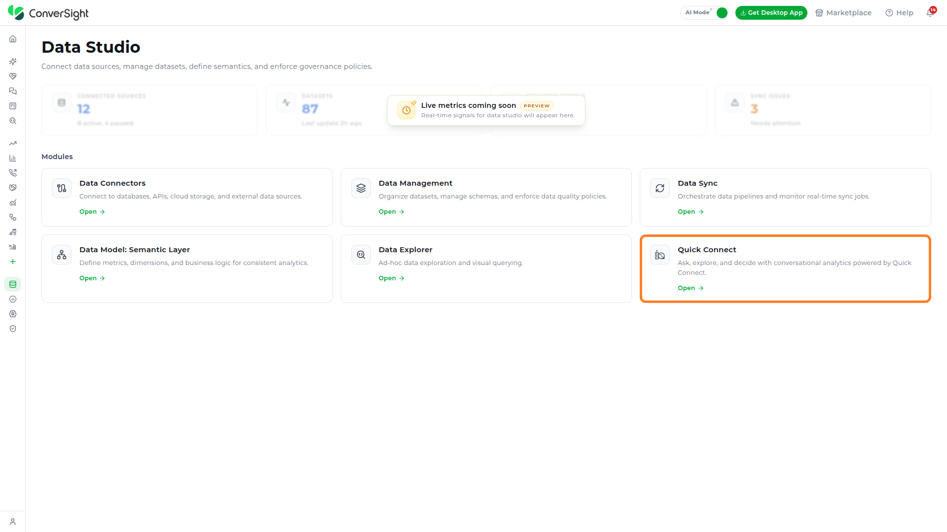Click the shield check sidebar icon
Screen dimensions: 947x532
13,329
